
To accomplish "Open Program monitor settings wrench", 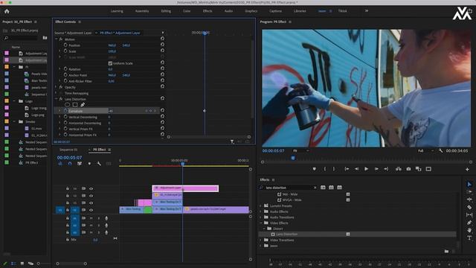I will point(440,150).
